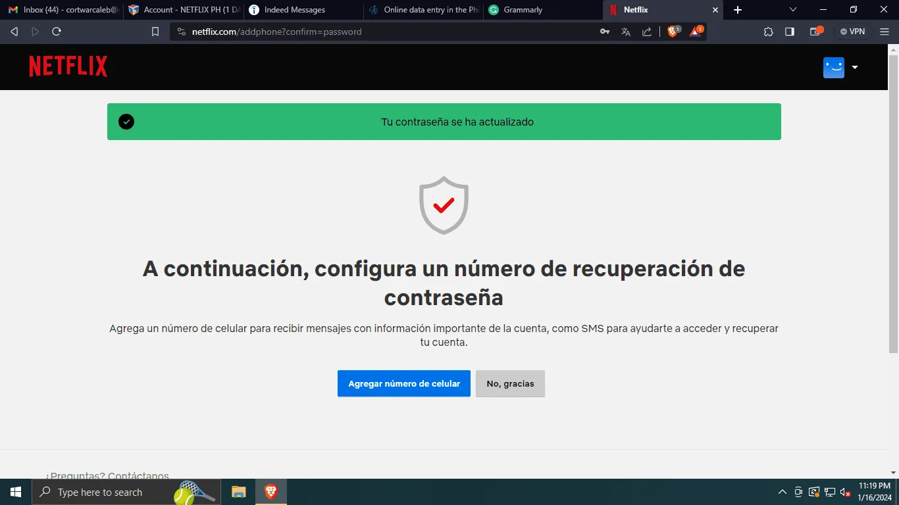This screenshot has width=899, height=505.
Task: Click the Netflix logo
Action: tap(68, 66)
